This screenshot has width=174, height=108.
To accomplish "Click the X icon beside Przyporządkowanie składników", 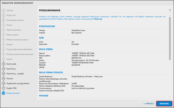I will tap(3, 49).
